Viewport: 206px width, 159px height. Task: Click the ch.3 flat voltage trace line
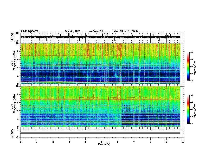[100, 133]
